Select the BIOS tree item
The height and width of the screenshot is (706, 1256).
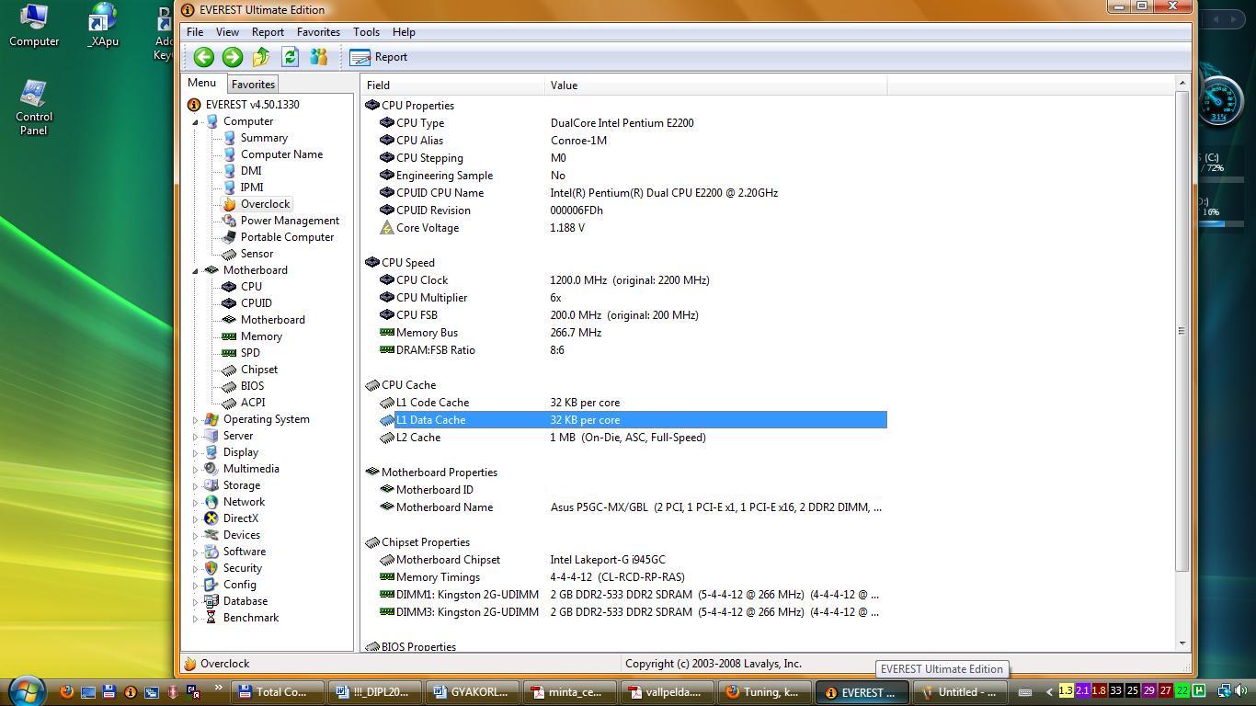pos(252,386)
